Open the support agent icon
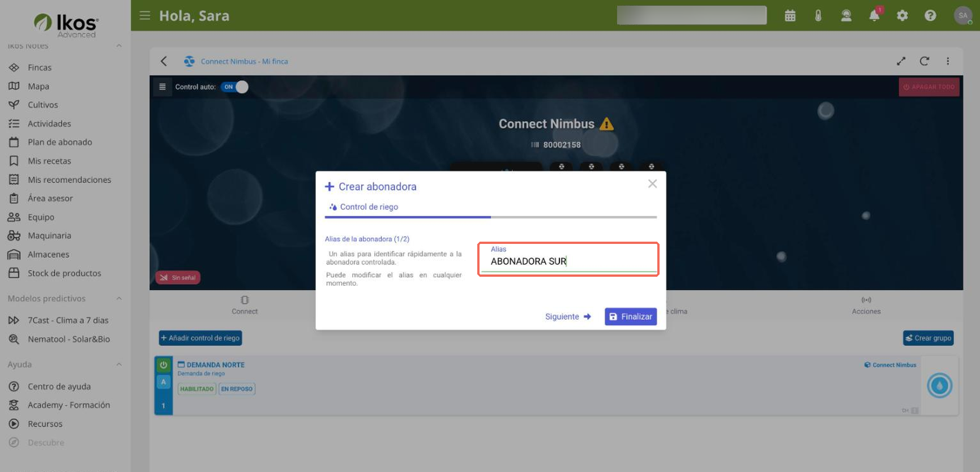The width and height of the screenshot is (980, 472). [846, 16]
